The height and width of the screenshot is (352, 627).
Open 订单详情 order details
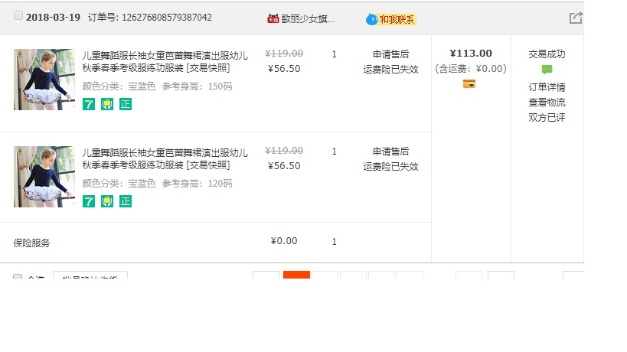[x=547, y=86]
